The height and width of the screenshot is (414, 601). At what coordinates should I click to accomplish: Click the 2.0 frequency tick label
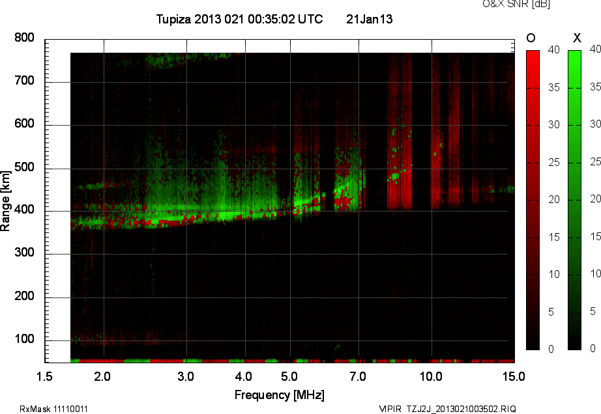pyautogui.click(x=102, y=376)
